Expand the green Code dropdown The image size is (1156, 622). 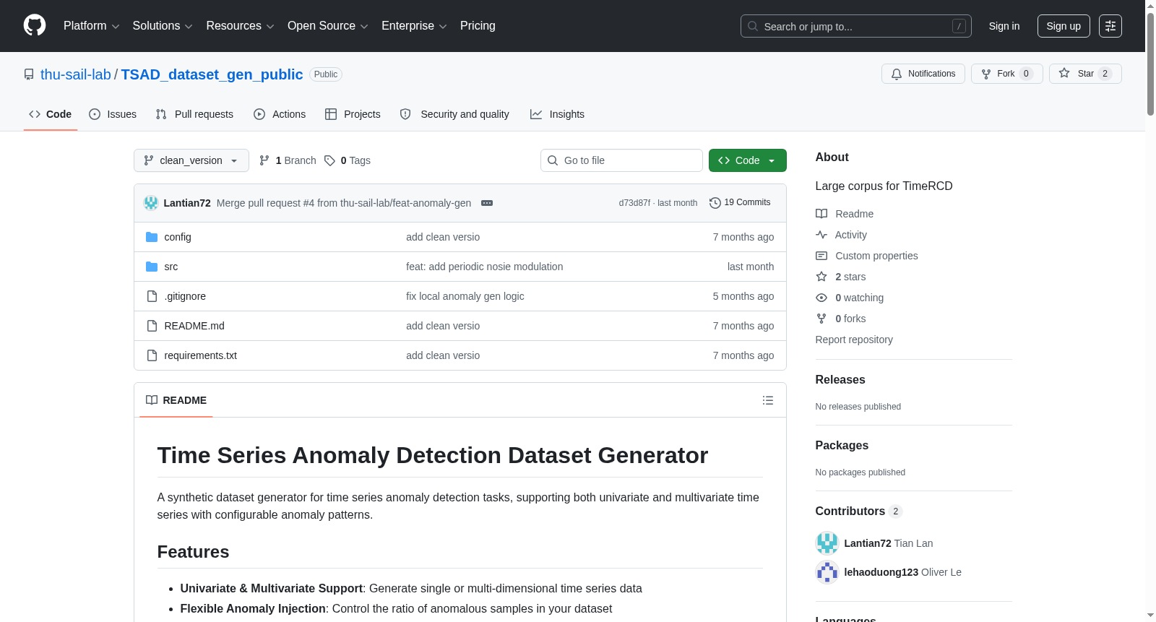tap(748, 160)
